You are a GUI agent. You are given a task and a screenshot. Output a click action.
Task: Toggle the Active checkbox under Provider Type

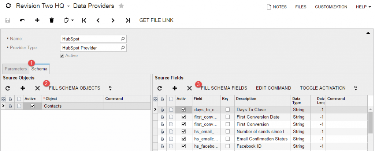click(62, 56)
